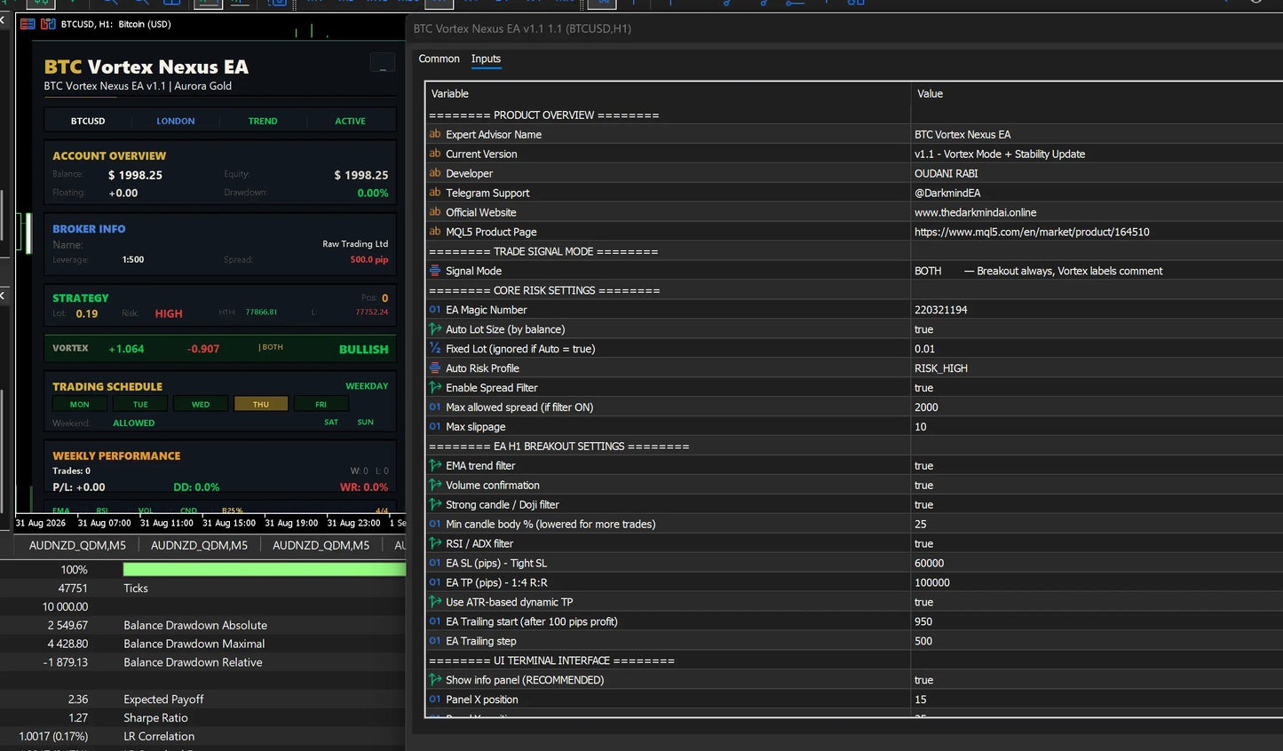1283x751 pixels.
Task: Edit the EA TP value 100000
Action: (x=1097, y=583)
